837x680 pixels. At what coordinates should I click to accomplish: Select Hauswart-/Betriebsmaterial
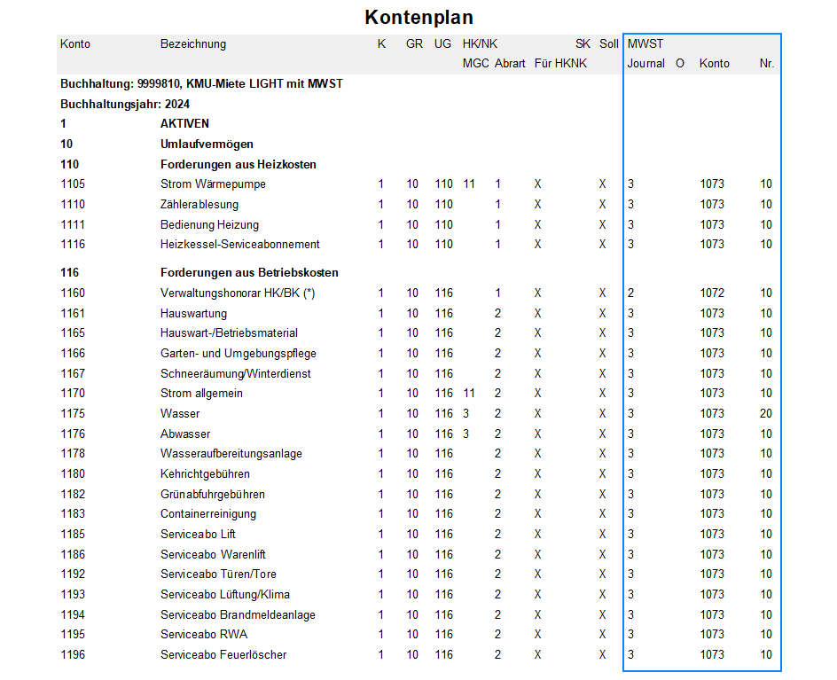coord(229,333)
